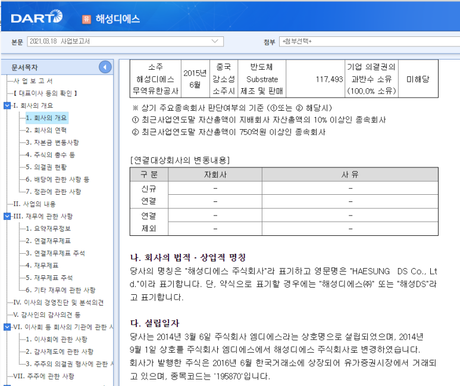This screenshot has width=460, height=386.
Task: Click the 해성디에스 company title
Action: click(x=118, y=19)
